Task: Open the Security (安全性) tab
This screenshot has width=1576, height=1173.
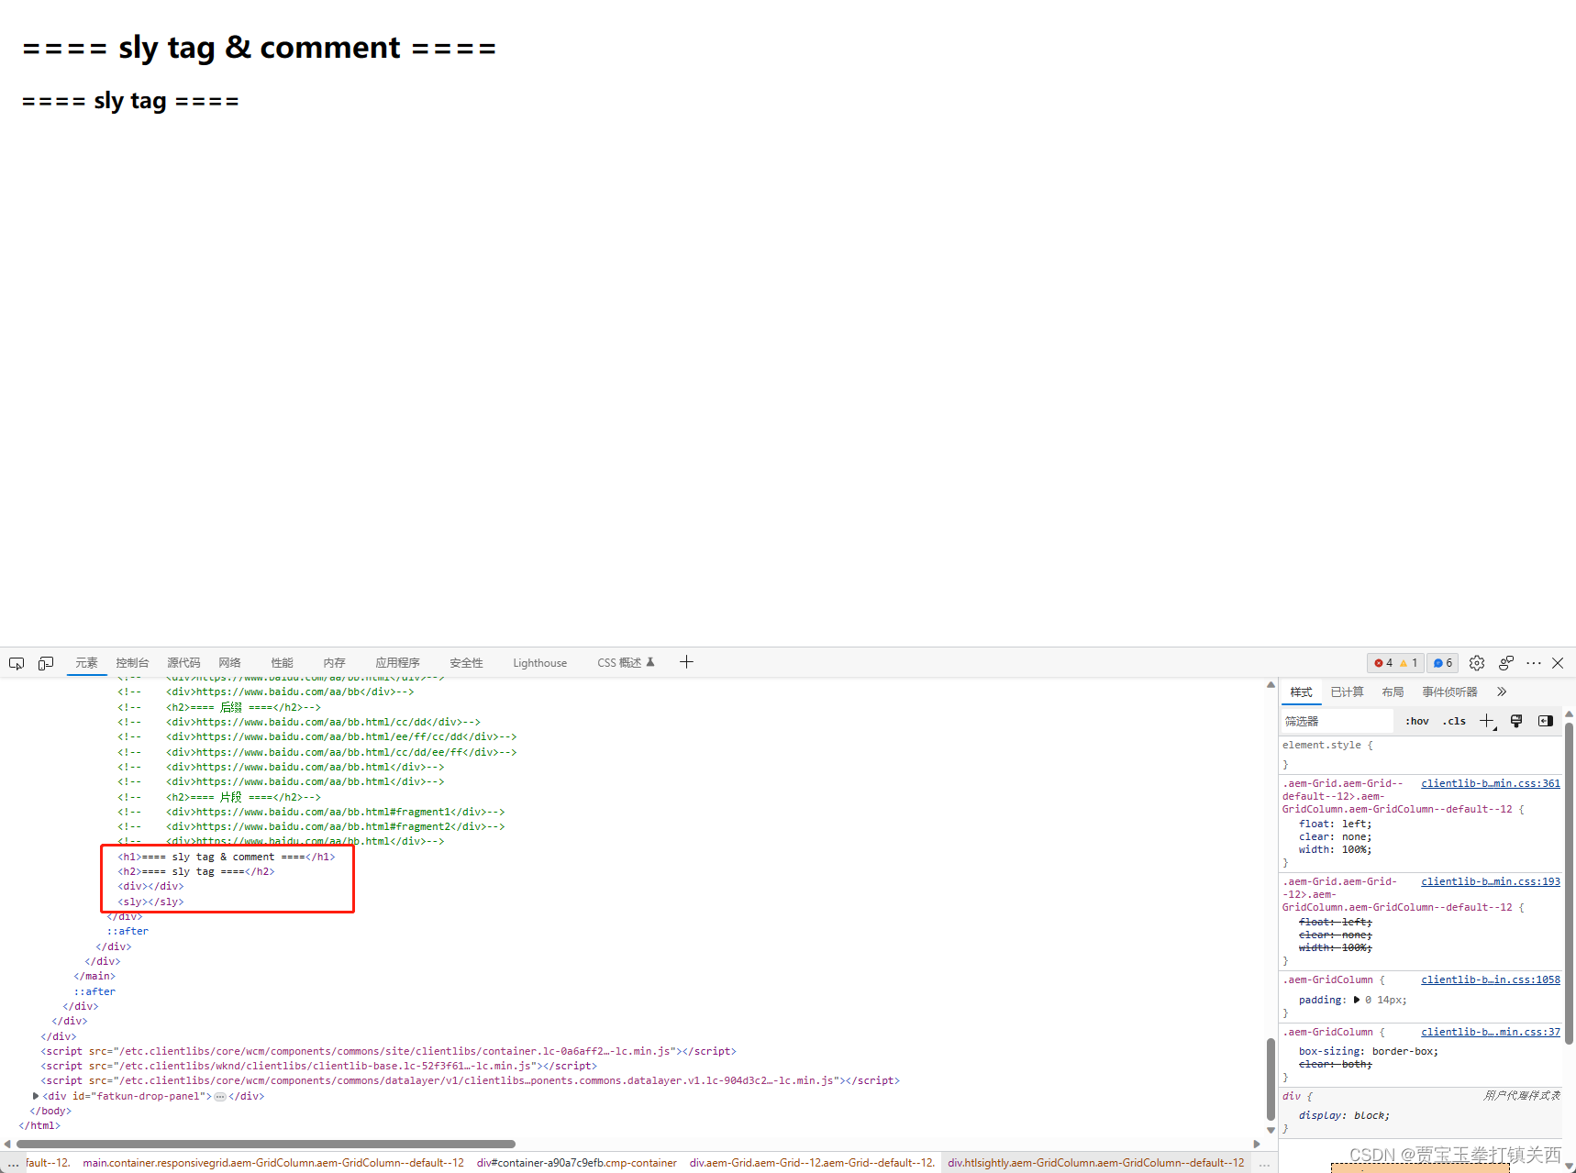Action: pos(466,663)
